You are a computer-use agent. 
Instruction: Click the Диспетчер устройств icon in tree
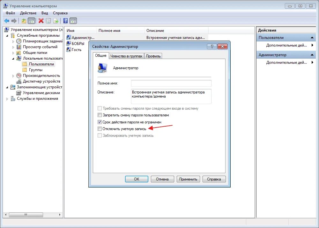click(x=19, y=81)
